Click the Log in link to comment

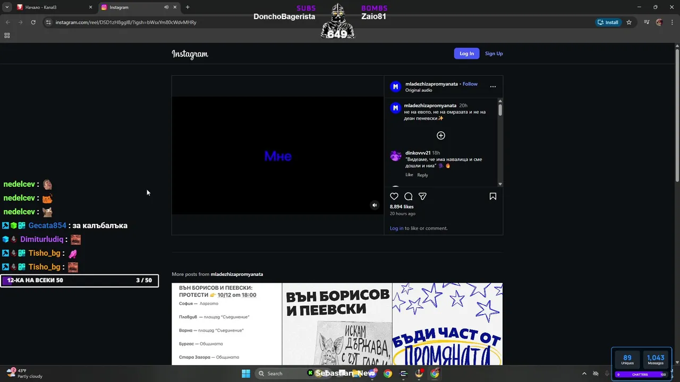click(396, 228)
